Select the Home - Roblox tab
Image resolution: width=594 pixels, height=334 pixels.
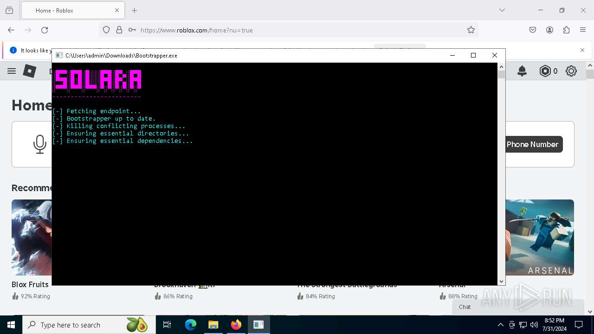pos(72,10)
